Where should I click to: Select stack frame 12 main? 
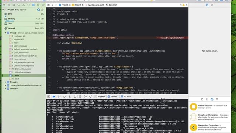tap(24, 75)
